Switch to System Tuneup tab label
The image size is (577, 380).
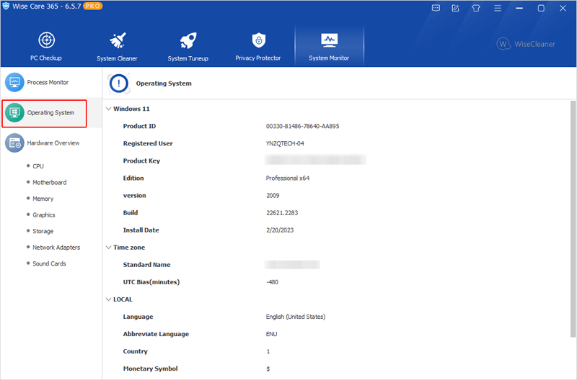point(188,58)
